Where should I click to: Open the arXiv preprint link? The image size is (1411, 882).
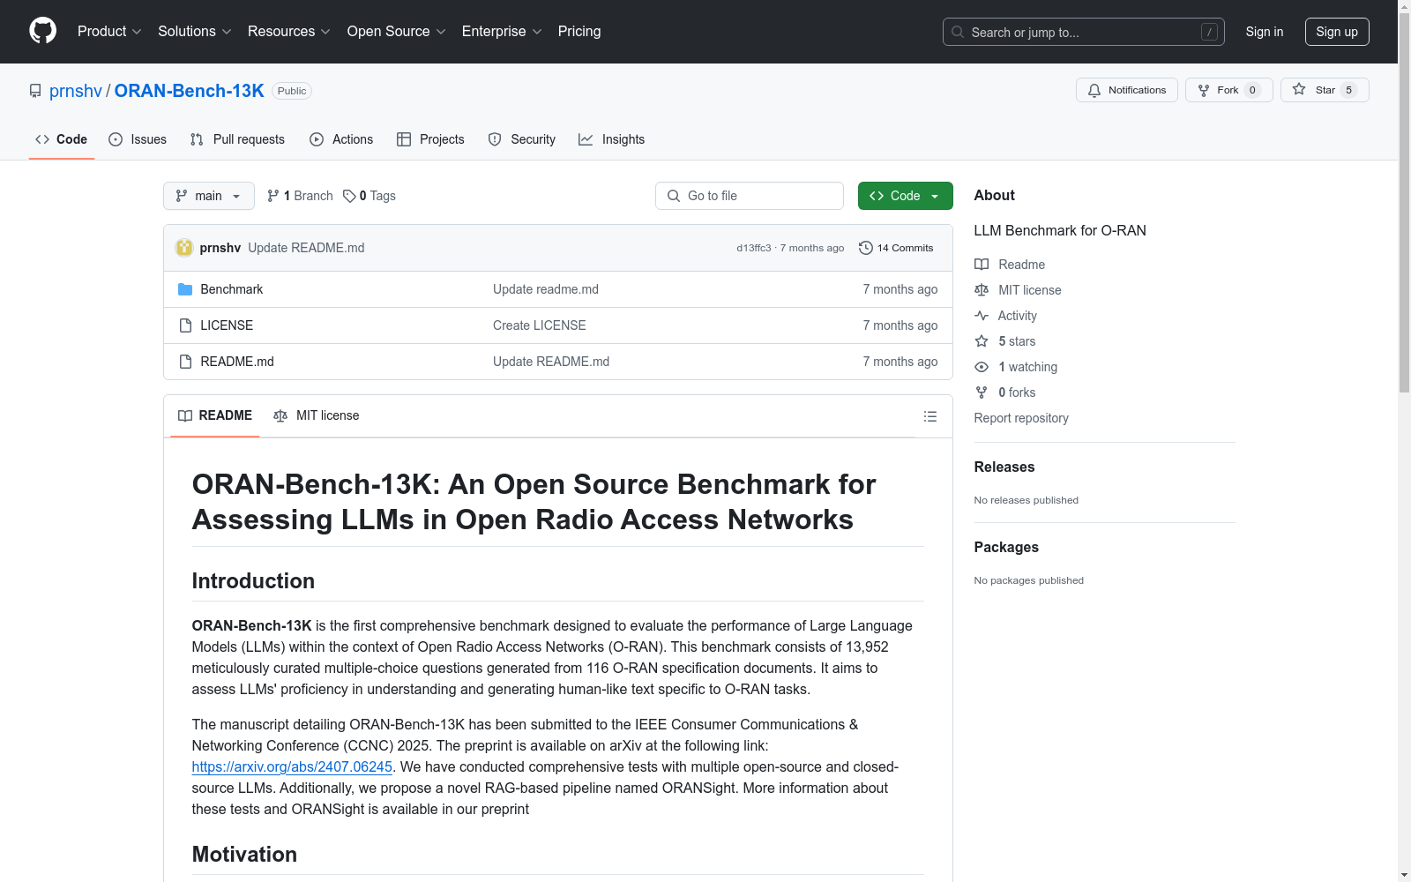[x=292, y=766]
